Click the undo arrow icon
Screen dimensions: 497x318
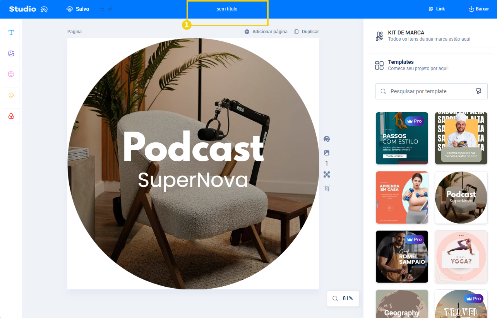coord(102,9)
